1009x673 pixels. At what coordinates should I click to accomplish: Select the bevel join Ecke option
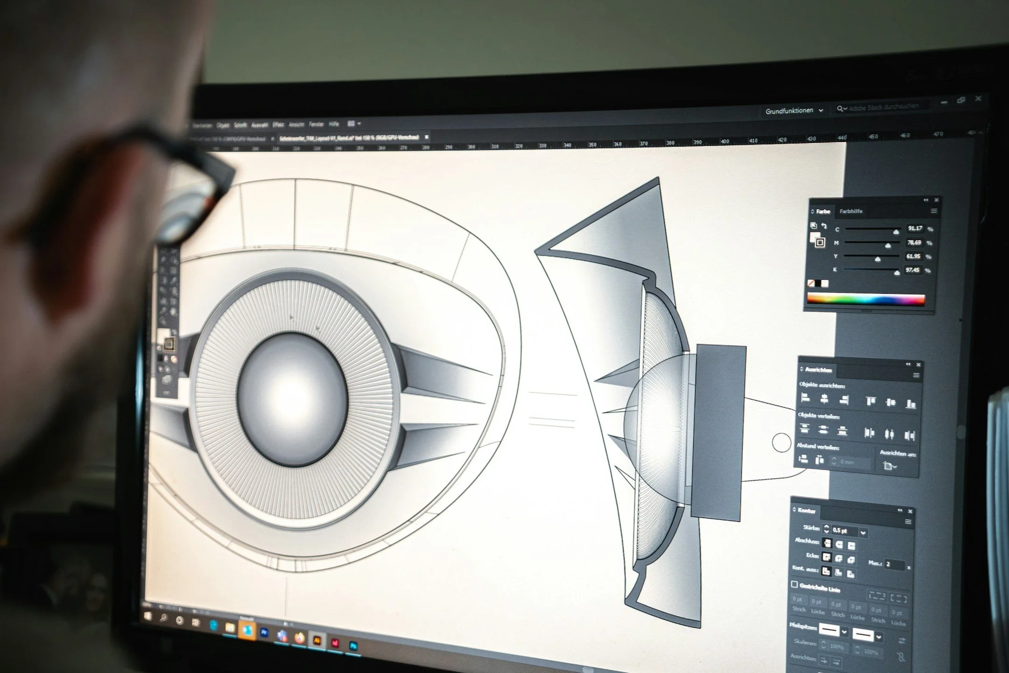(x=851, y=560)
